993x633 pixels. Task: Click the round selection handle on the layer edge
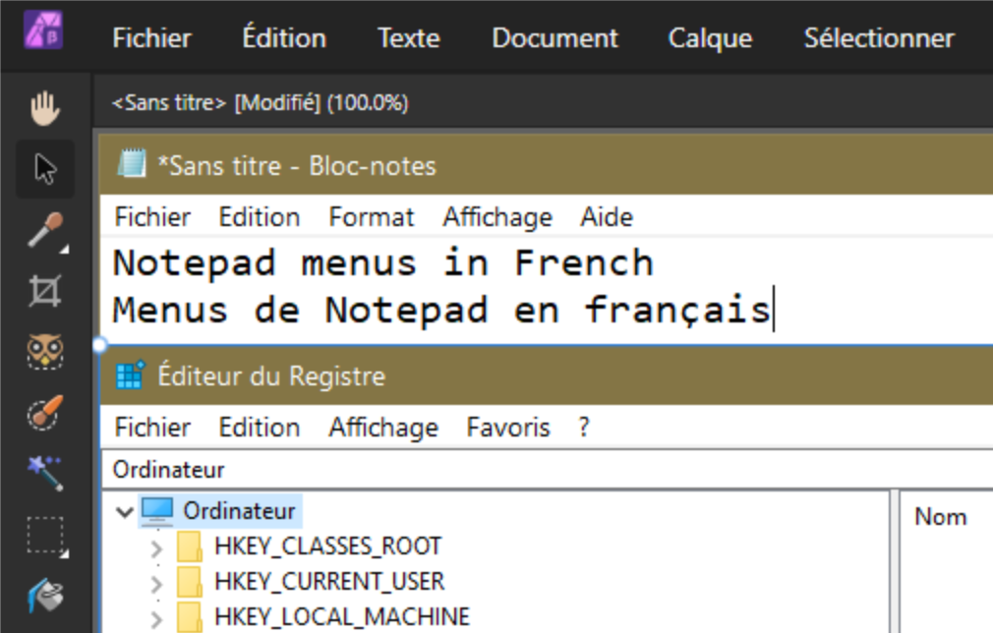99,345
